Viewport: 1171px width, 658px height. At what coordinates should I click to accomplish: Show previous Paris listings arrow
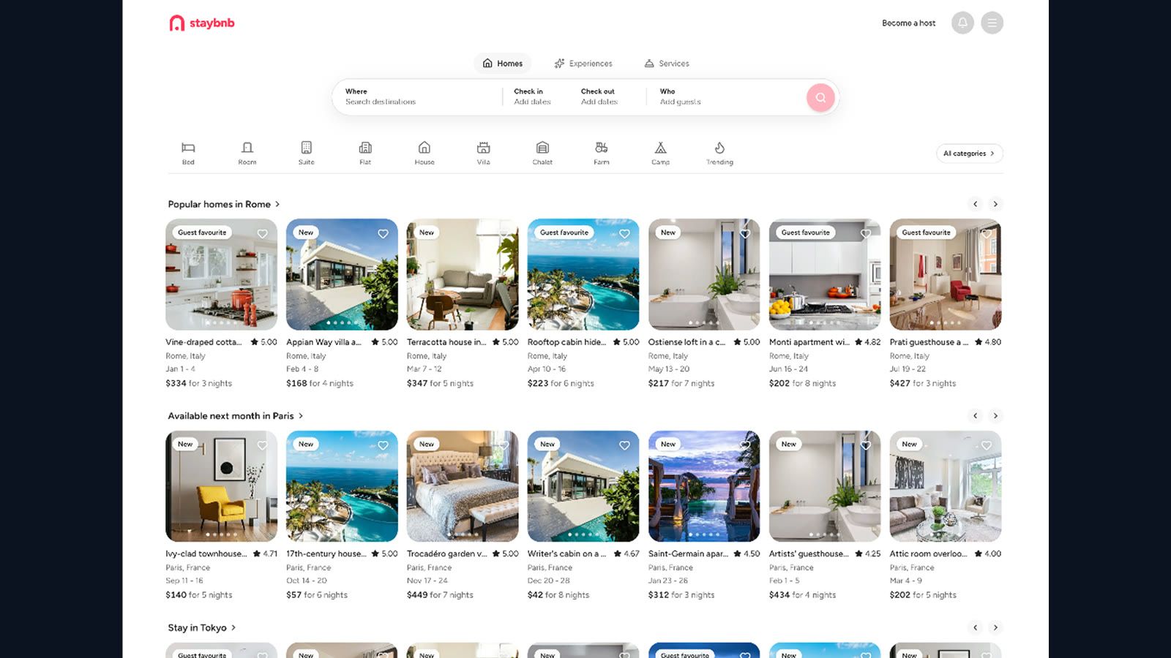coord(975,416)
